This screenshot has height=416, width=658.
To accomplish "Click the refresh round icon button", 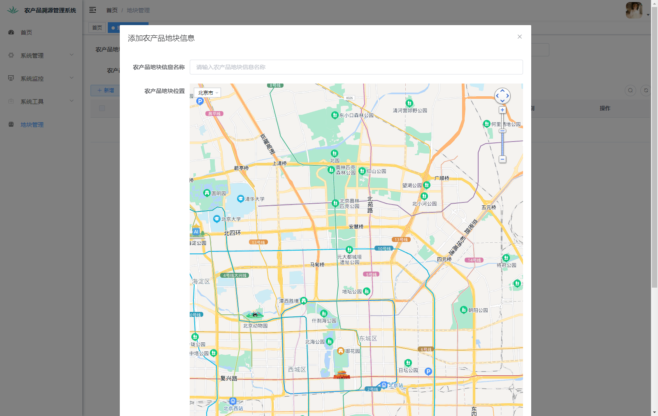I will (x=646, y=91).
